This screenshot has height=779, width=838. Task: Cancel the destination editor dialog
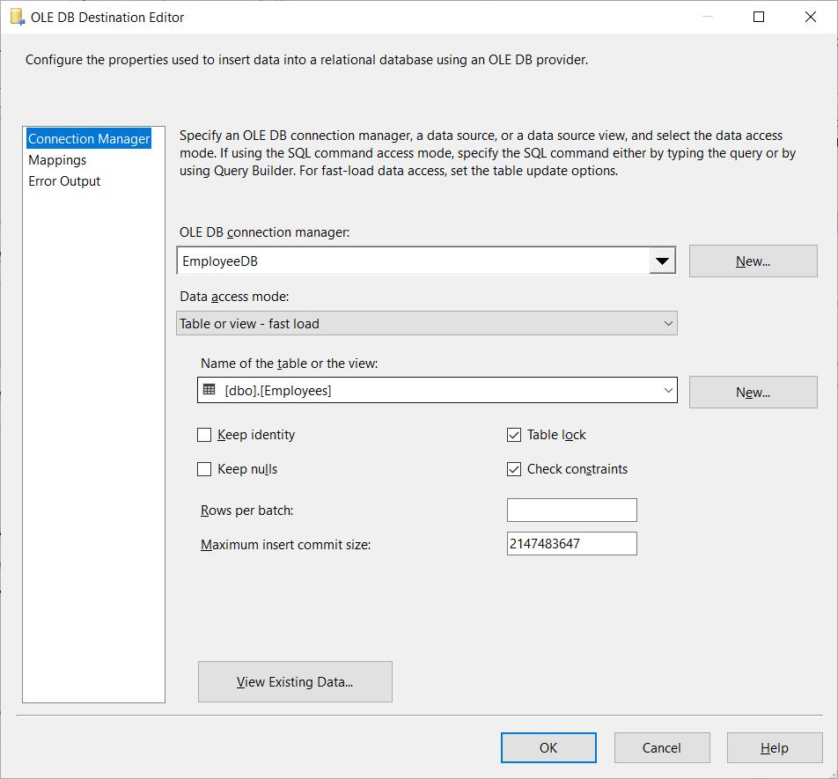click(662, 748)
